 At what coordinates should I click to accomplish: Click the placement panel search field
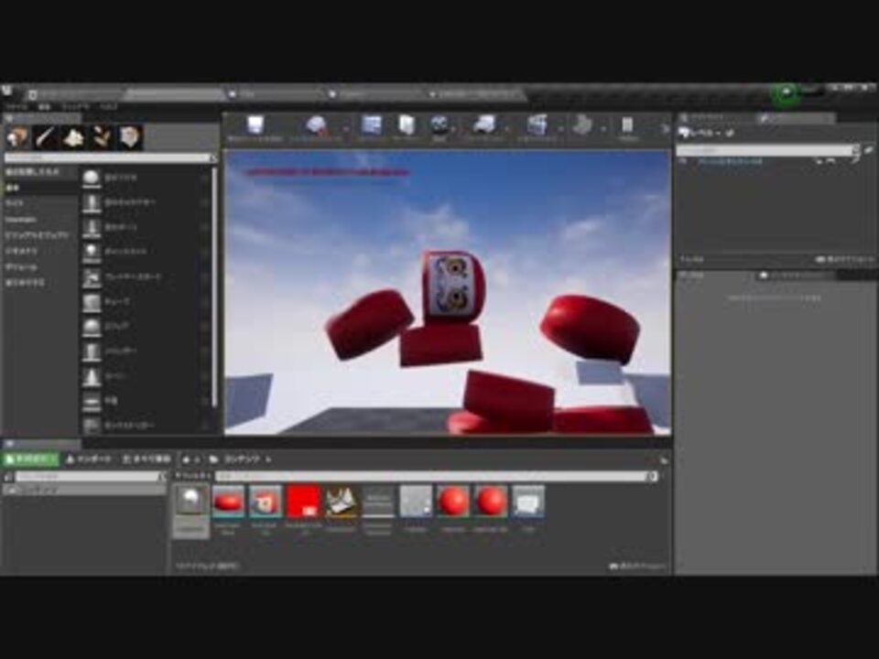pos(109,158)
